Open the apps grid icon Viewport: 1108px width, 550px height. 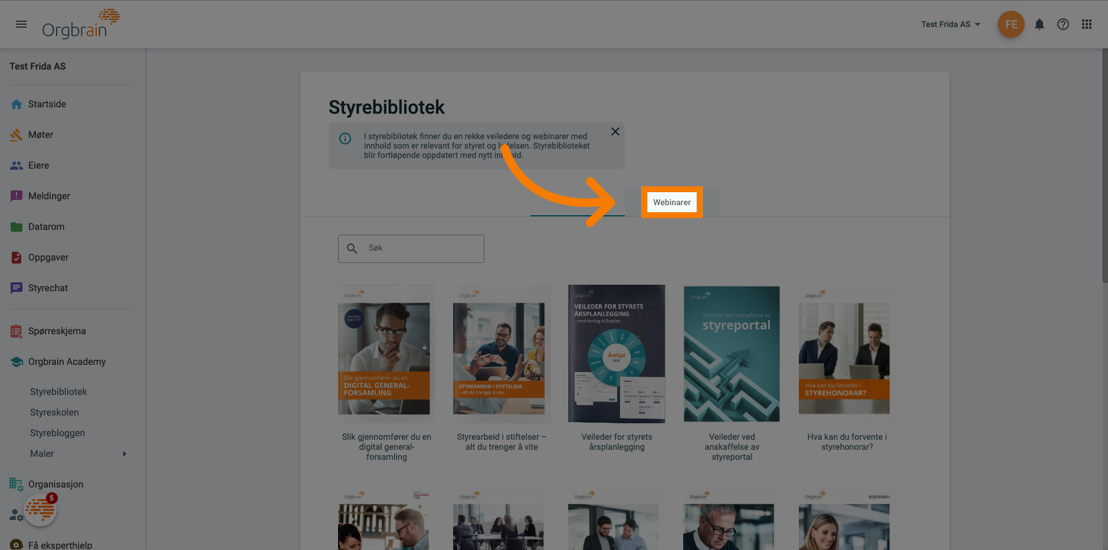point(1087,24)
